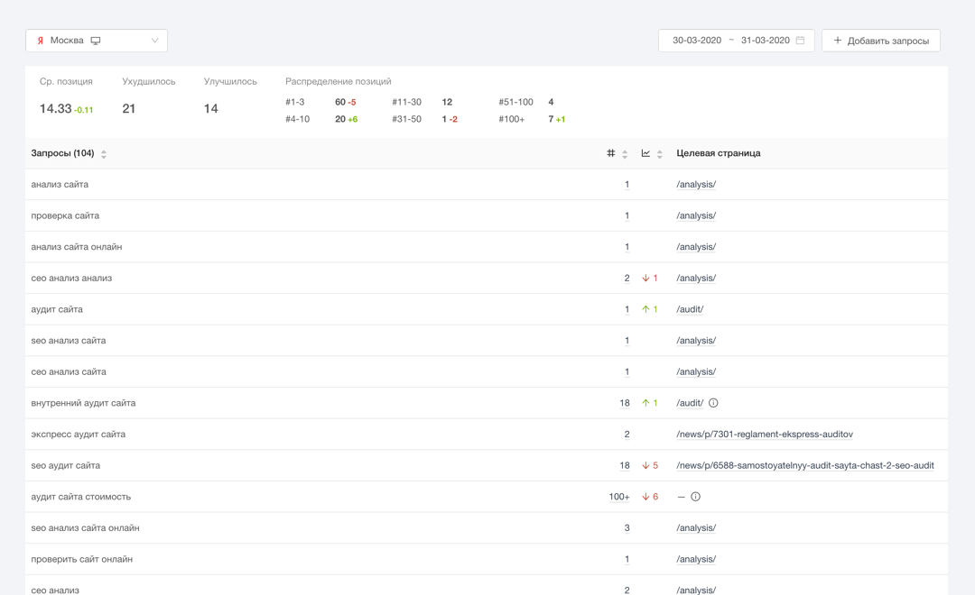Click the desktop monitor icon beside Москва
This screenshot has height=595, width=975.
[x=96, y=41]
